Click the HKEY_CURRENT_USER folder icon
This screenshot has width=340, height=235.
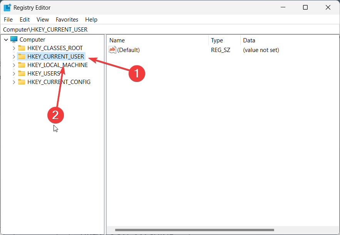coord(22,56)
